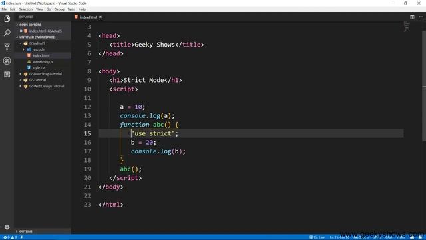Click the EXPLORER panel title
Image resolution: width=426 pixels, height=240 pixels.
pos(27,17)
